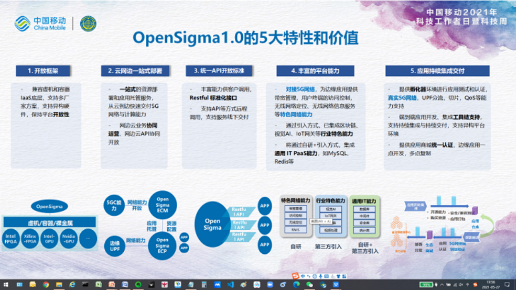This screenshot has height=291, width=517.
Task: Click the Intel FPGA circle
Action: (x=10, y=239)
